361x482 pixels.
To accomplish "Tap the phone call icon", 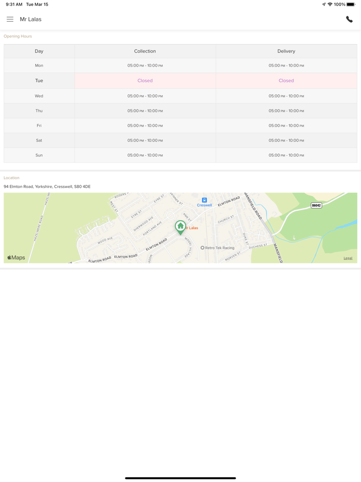I will 349,19.
